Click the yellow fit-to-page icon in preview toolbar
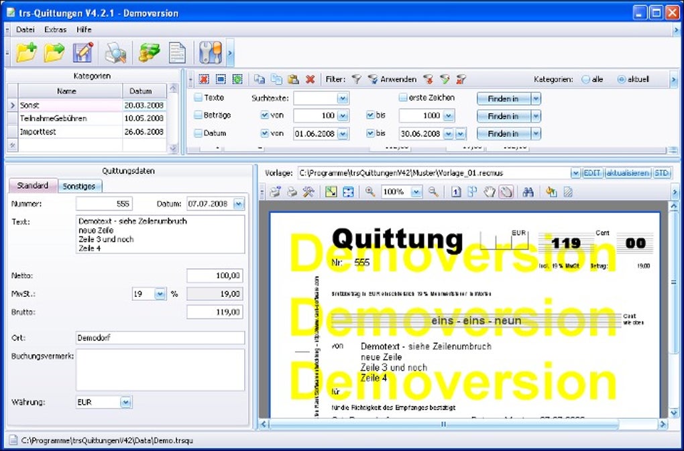The width and height of the screenshot is (684, 451). (331, 192)
